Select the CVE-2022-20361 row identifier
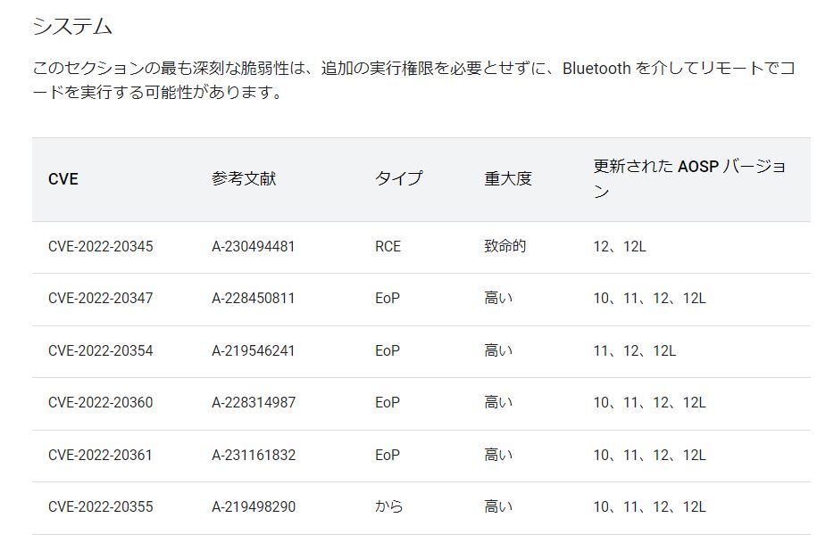The height and width of the screenshot is (551, 834). [x=100, y=455]
